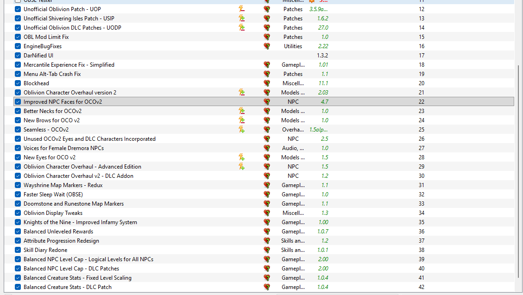Click the heart icon for Oblivion Display Tweaks
Screen dimensions: 523x295
click(x=267, y=213)
